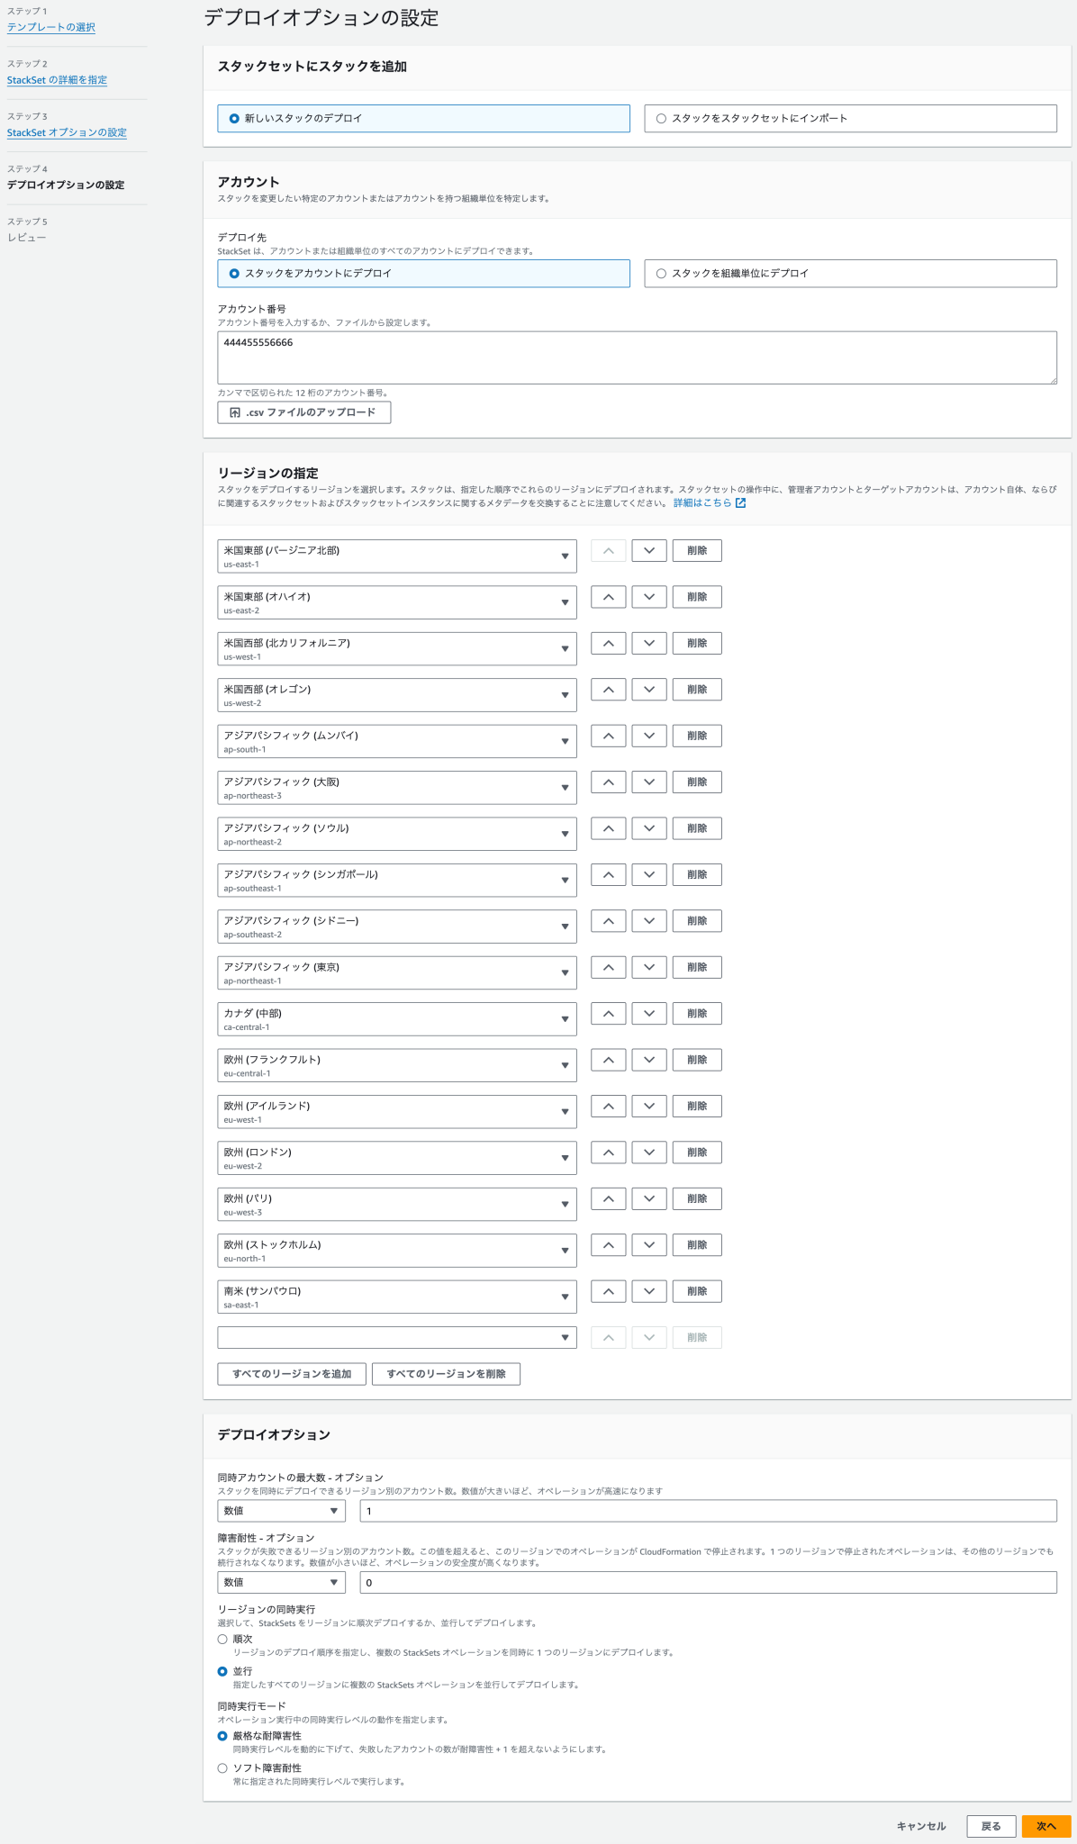Move the us-east-1 region down
This screenshot has height=1844, width=1077.
pyautogui.click(x=648, y=551)
